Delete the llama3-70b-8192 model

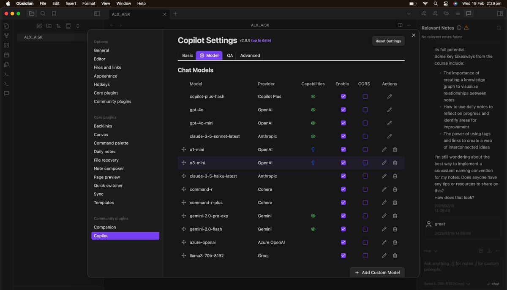(x=395, y=256)
